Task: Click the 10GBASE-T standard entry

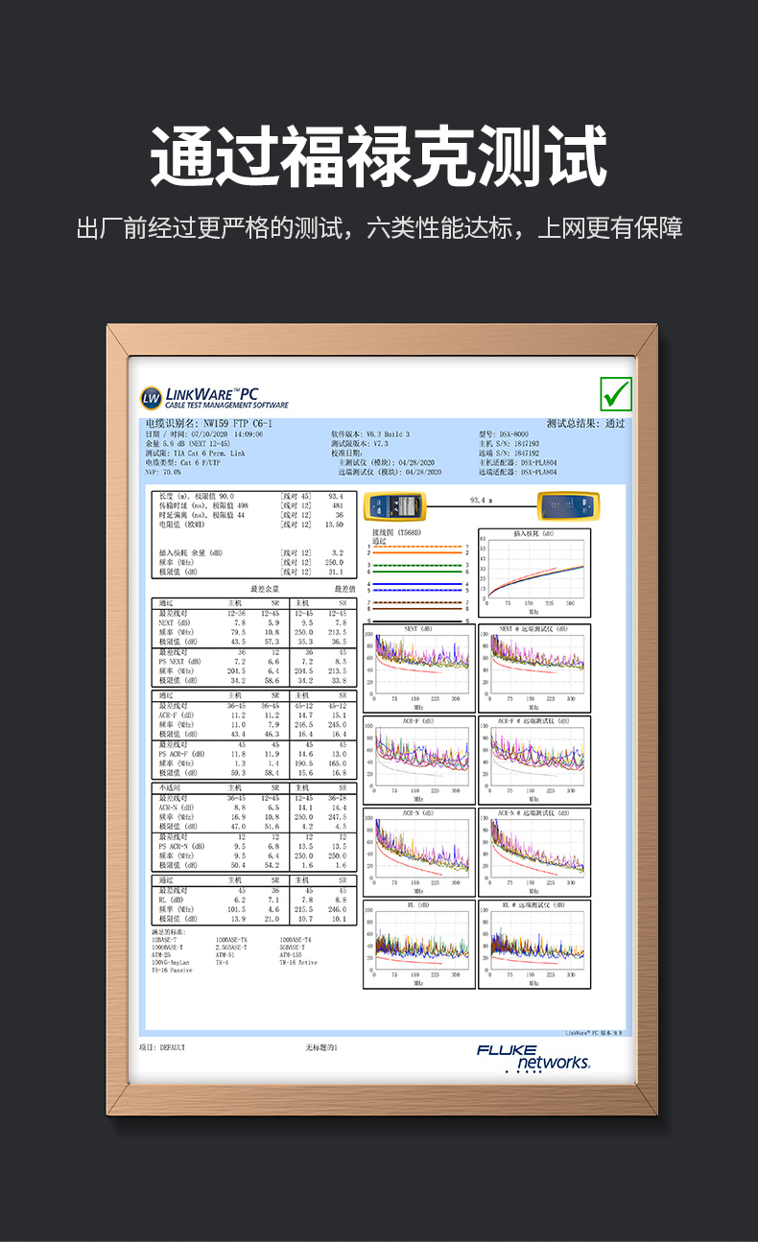Action: pos(167,939)
